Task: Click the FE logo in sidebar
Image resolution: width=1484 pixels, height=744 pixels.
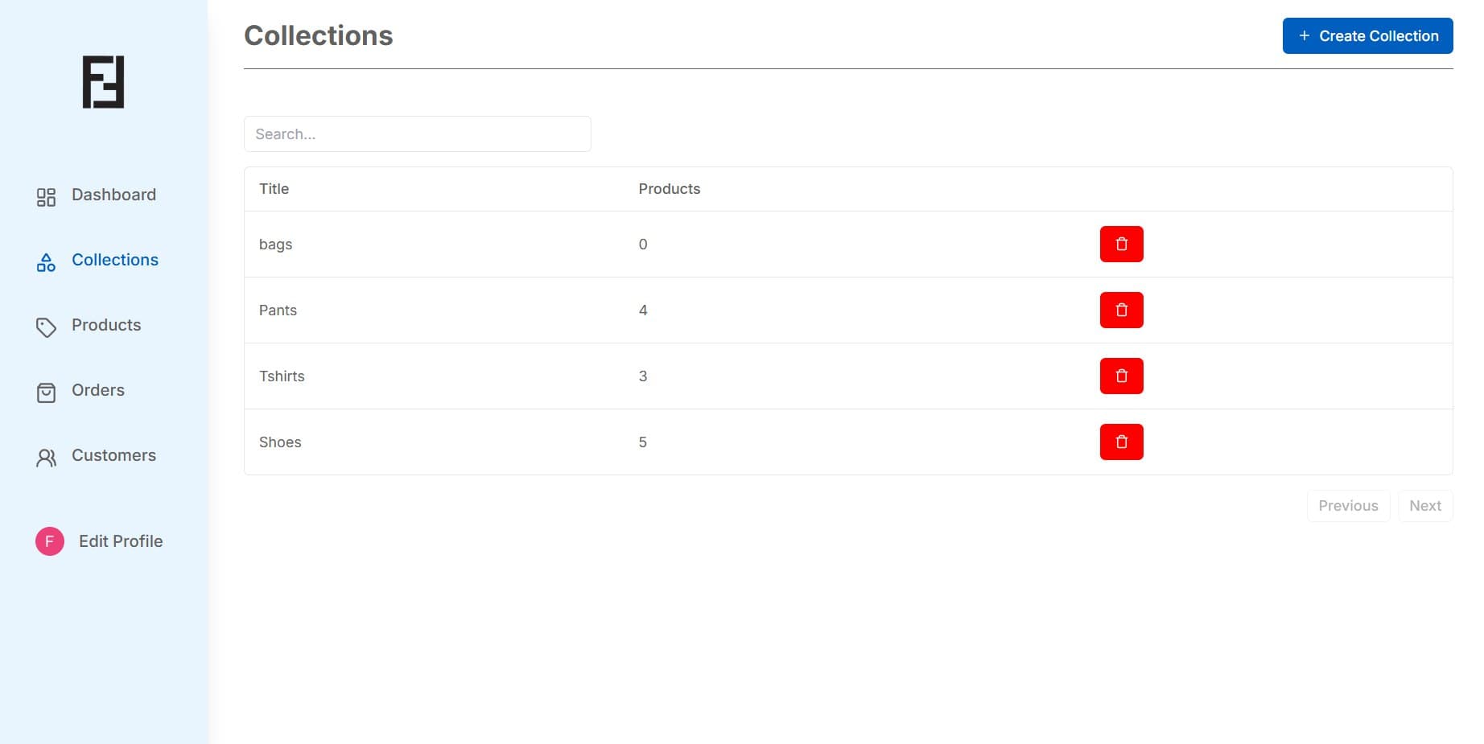Action: (x=103, y=82)
